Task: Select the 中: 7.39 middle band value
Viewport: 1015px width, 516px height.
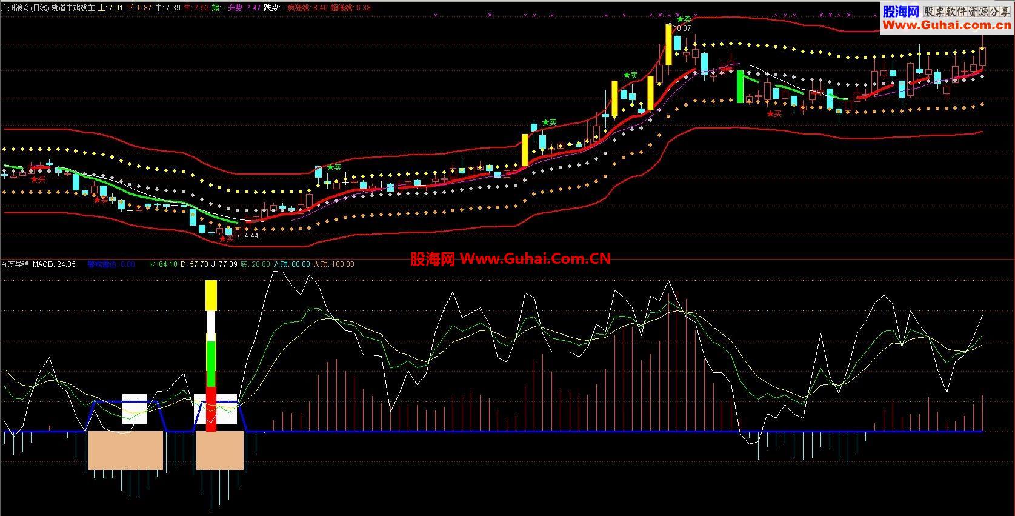Action: coord(168,8)
